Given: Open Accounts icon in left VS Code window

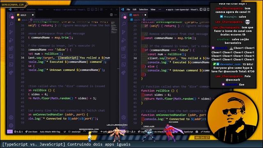Looking at the screenshot, I should (11, 118).
